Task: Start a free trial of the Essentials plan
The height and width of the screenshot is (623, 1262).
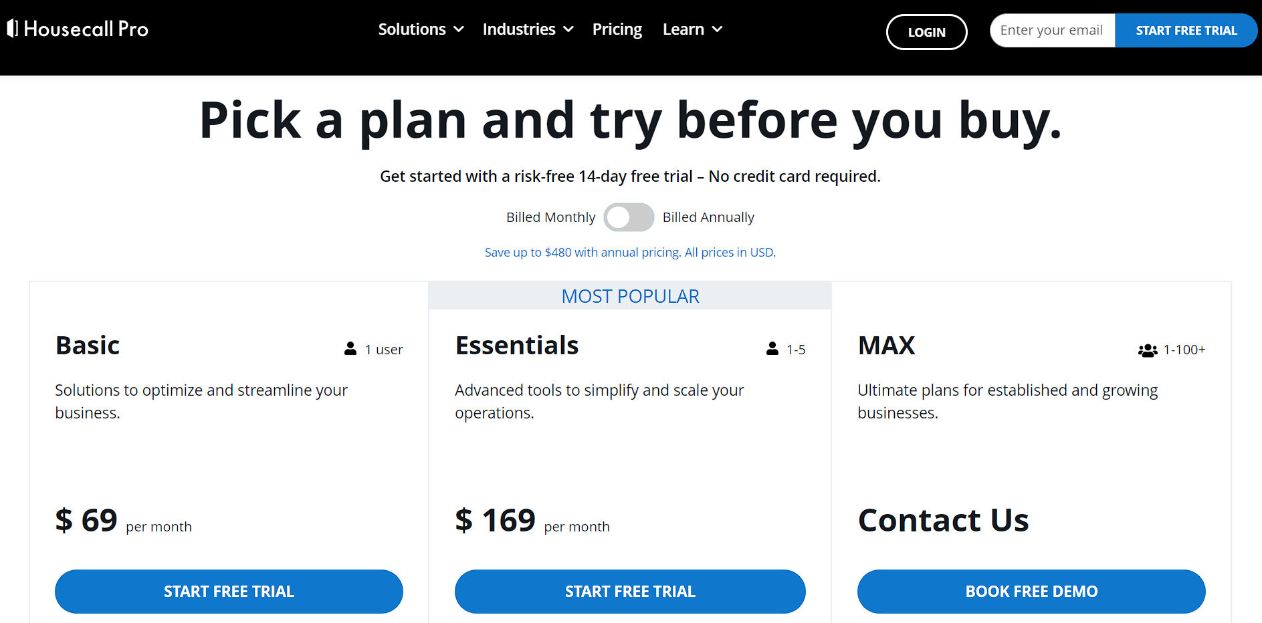Action: click(x=629, y=591)
